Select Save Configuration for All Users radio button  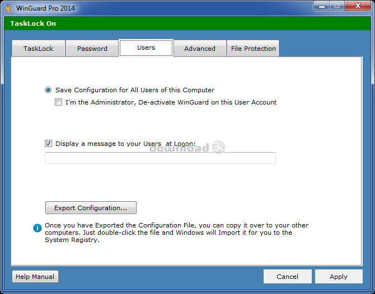48,90
